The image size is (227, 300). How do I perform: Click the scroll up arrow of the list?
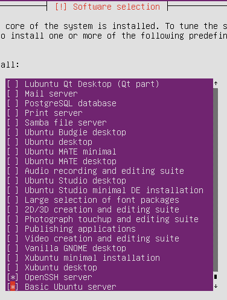216,83
